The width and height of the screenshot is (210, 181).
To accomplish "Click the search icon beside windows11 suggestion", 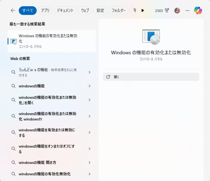I will [x=13, y=116].
